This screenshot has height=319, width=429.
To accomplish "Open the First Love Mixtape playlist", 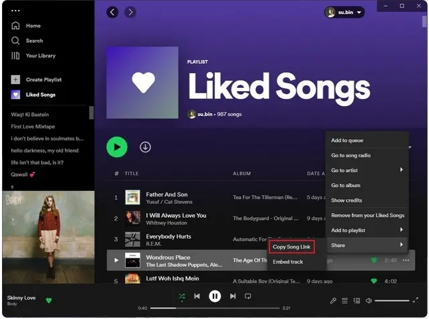I will point(33,127).
